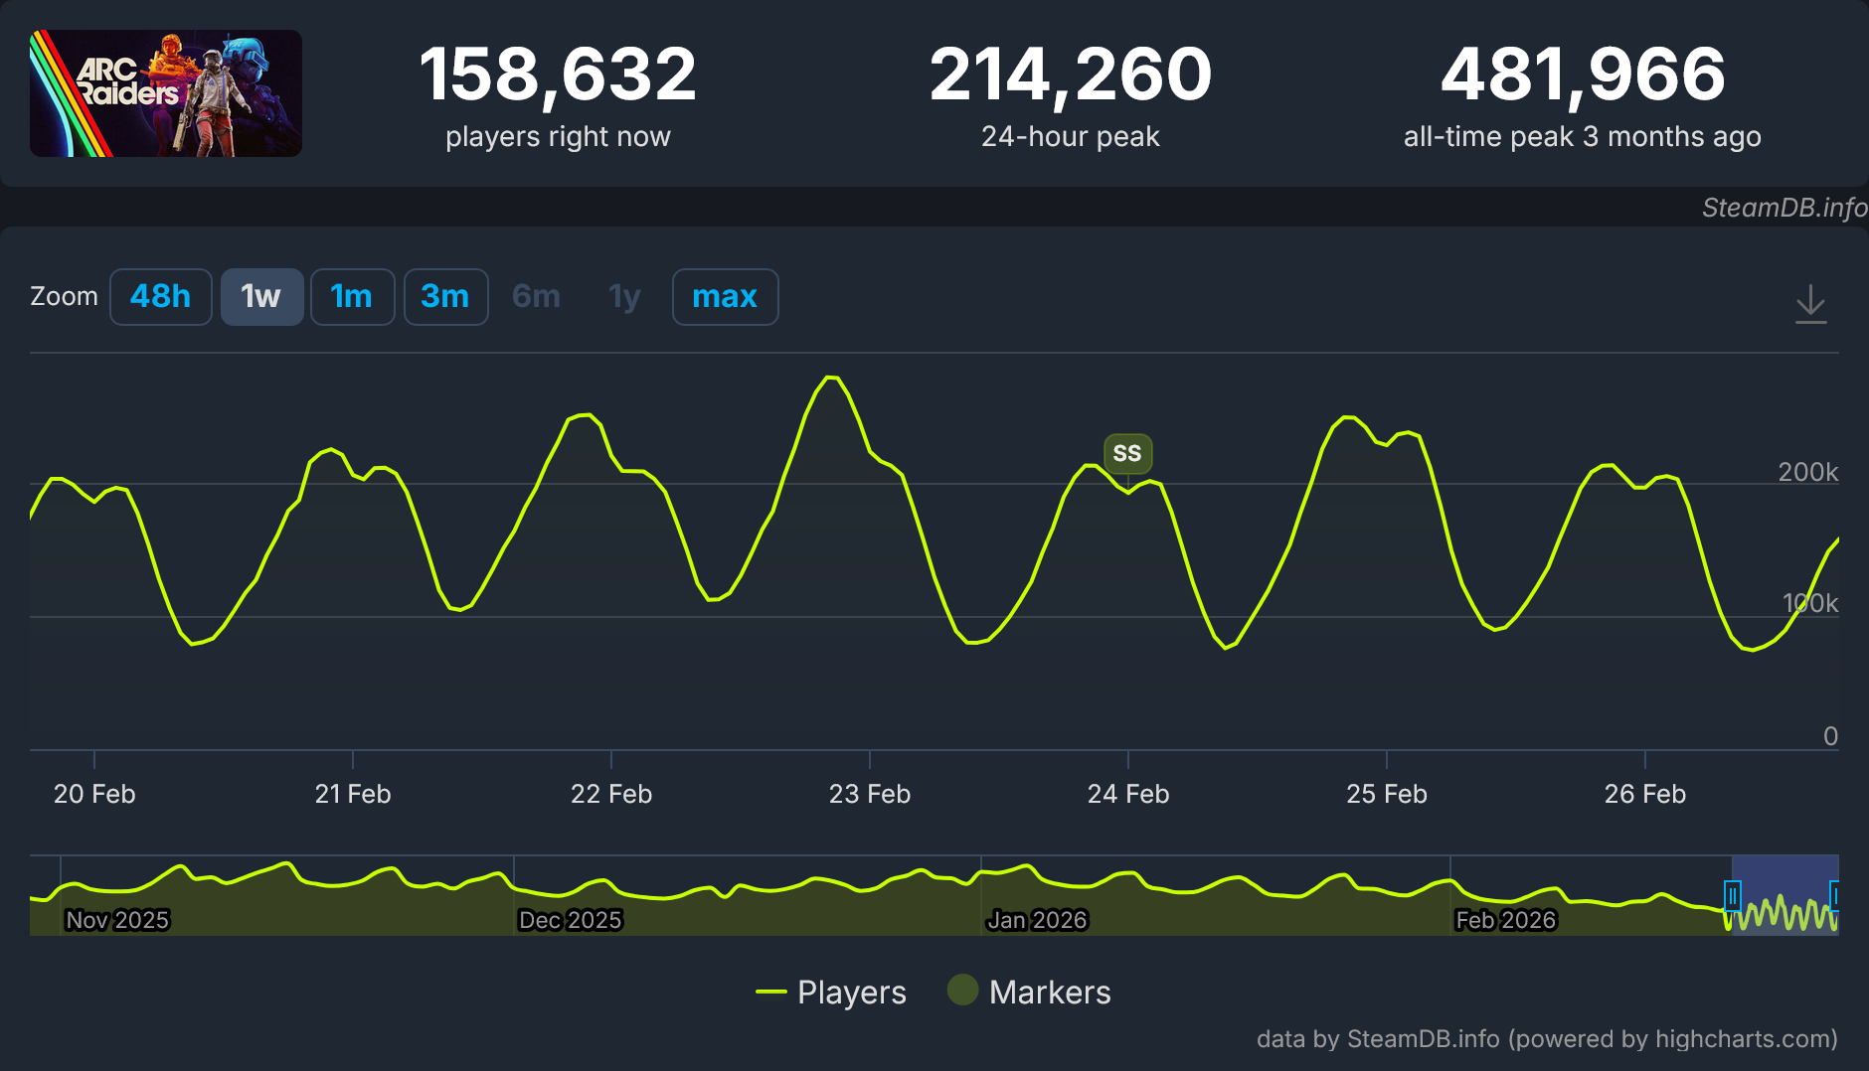Toggle the Markers series in legend
The width and height of the screenshot is (1869, 1071).
click(1030, 992)
